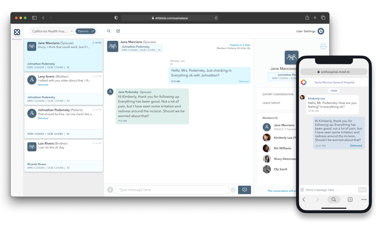Select member Kimberly Lee in Members list

tap(280, 138)
